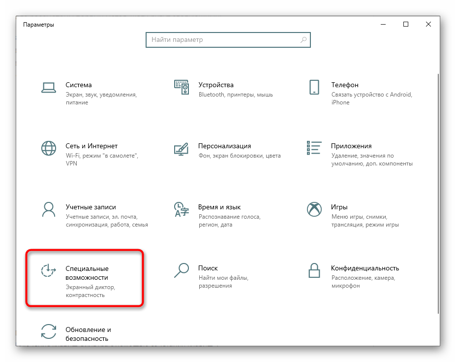Maximize the Параметры window

(406, 25)
